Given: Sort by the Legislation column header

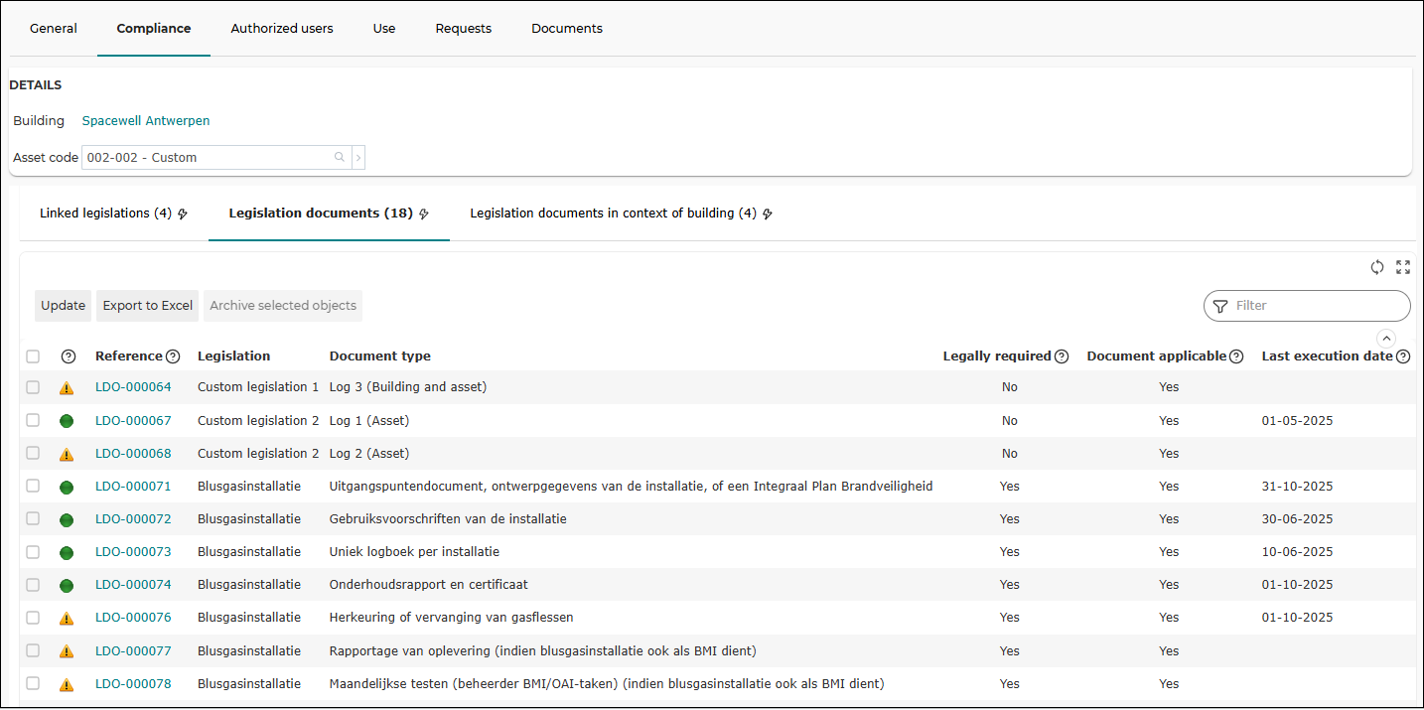Looking at the screenshot, I should coord(233,356).
